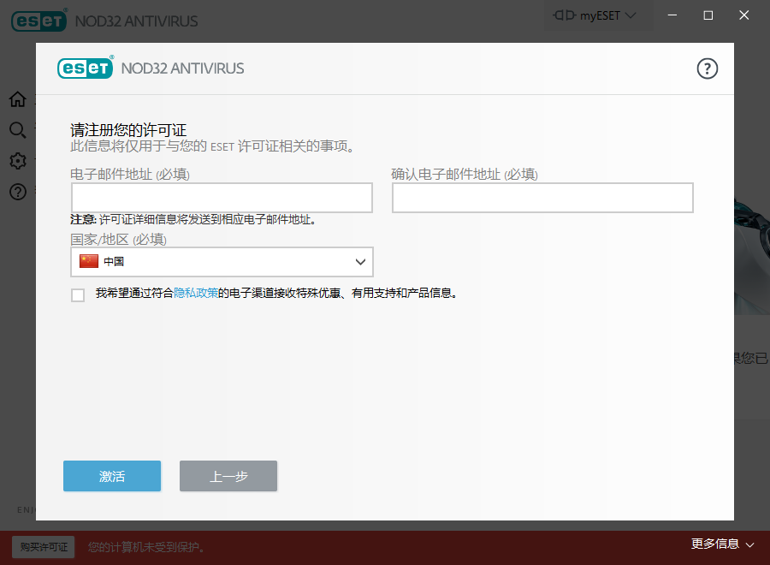This screenshot has width=770, height=565.
Task: Click the 您的计算机未受到保护 status text
Action: pos(146,547)
